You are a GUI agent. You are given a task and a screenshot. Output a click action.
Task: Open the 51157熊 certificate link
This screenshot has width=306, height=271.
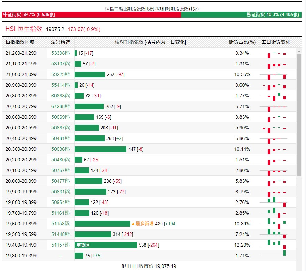click(60, 245)
